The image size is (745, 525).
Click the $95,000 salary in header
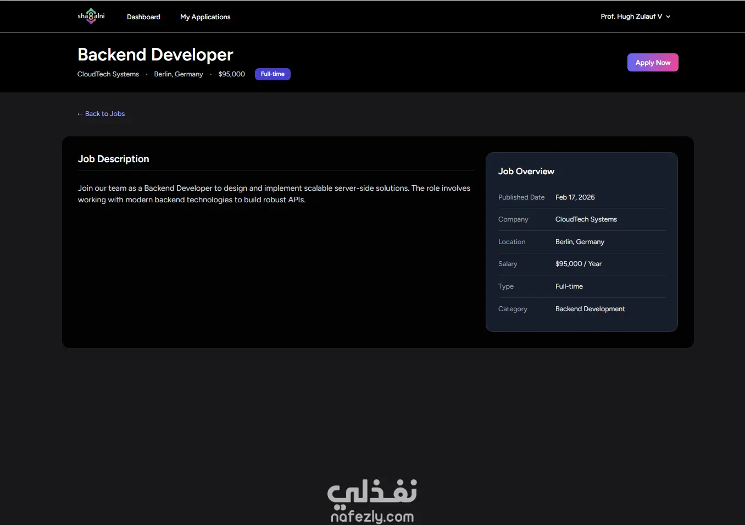coord(231,74)
